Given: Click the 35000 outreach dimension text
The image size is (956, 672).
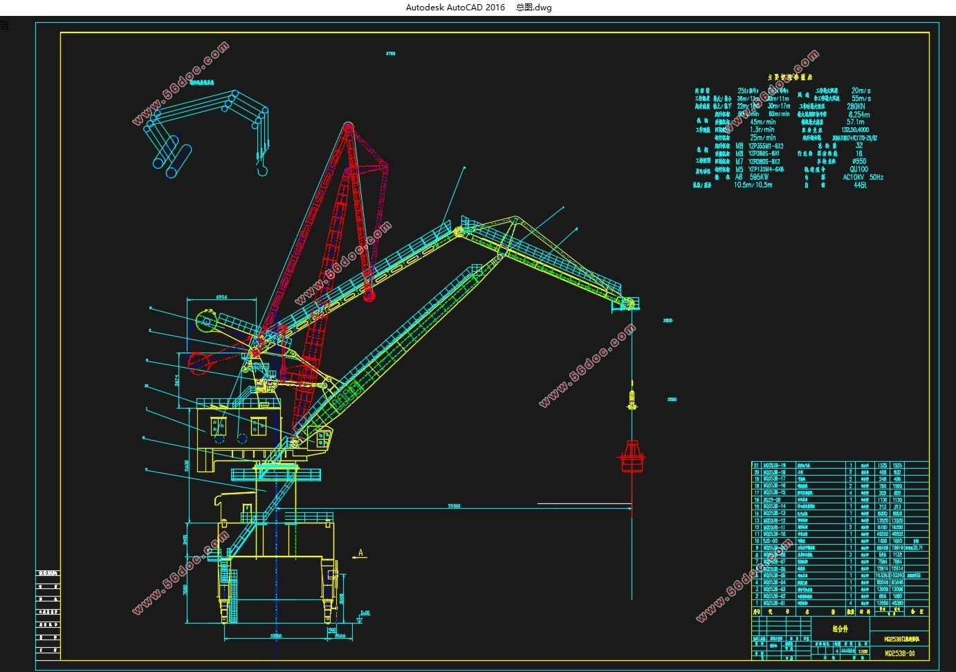Looking at the screenshot, I should (x=454, y=506).
